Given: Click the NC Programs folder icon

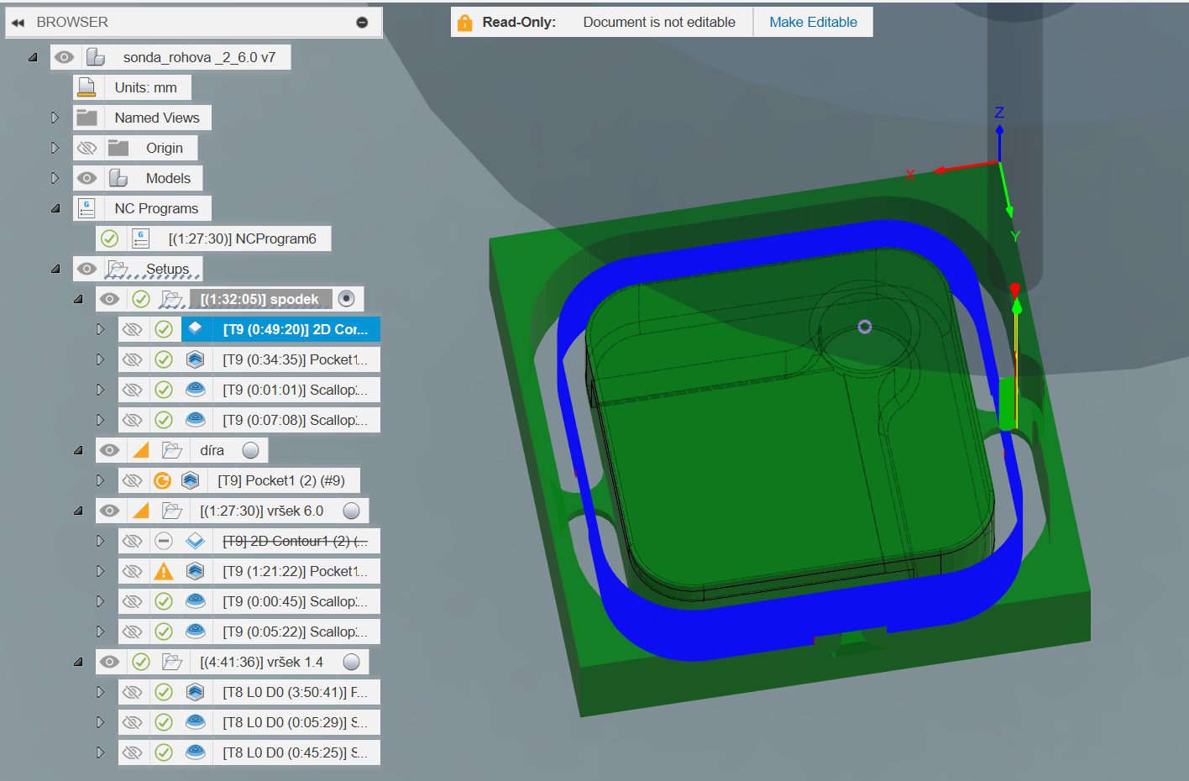Looking at the screenshot, I should (86, 208).
